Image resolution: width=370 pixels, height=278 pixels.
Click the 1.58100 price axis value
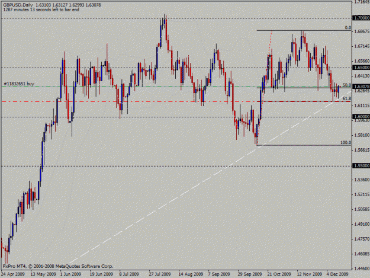tap(362, 135)
